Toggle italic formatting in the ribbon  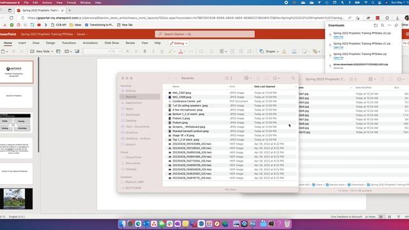[153, 51]
